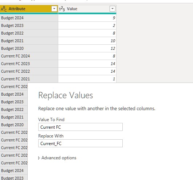Click the ABC text type icon on Attribute column
The height and width of the screenshot is (180, 193).
click(4, 9)
